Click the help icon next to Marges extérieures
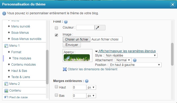Screen dimensions: 177x103 (x=87, y=81)
